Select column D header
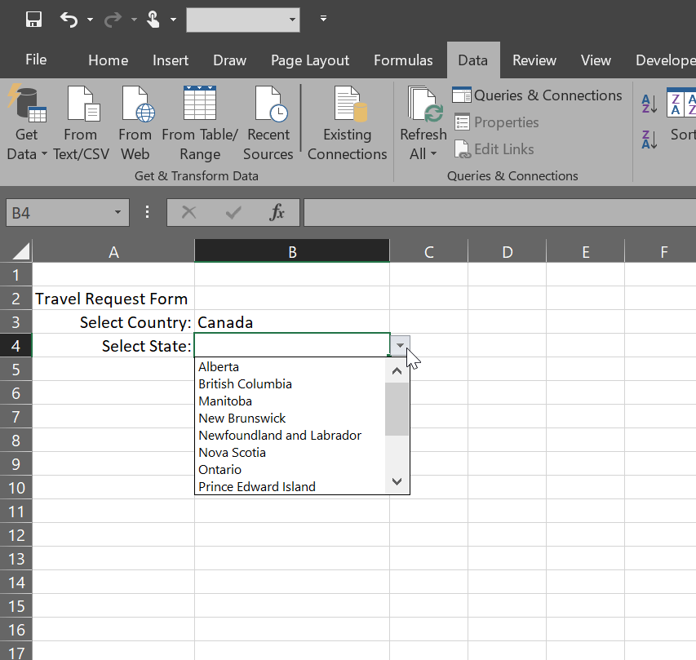Screen dimensions: 696x660 click(507, 251)
